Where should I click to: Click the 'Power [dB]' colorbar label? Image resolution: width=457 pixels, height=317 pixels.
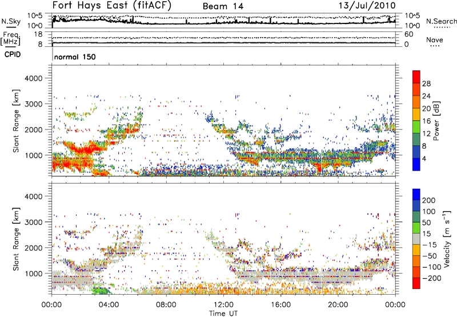[x=436, y=121]
